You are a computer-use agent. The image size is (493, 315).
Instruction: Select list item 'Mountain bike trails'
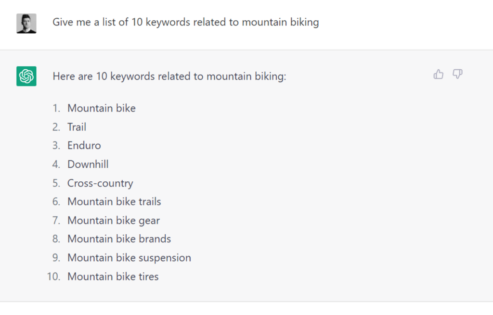pos(114,202)
